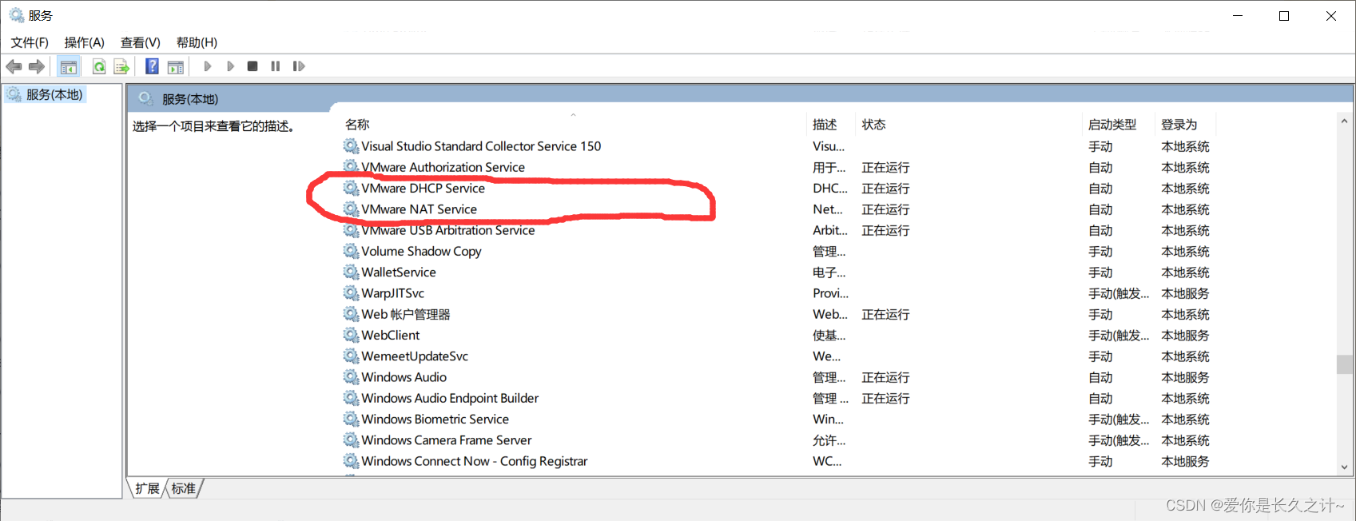This screenshot has width=1356, height=521.
Task: Select Volume Shadow Copy service name
Action: click(421, 251)
